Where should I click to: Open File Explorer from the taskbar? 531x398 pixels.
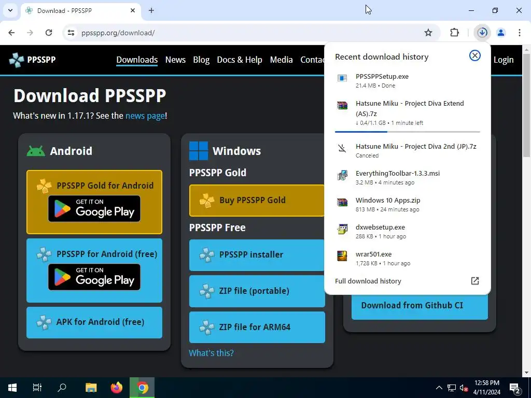pos(91,388)
